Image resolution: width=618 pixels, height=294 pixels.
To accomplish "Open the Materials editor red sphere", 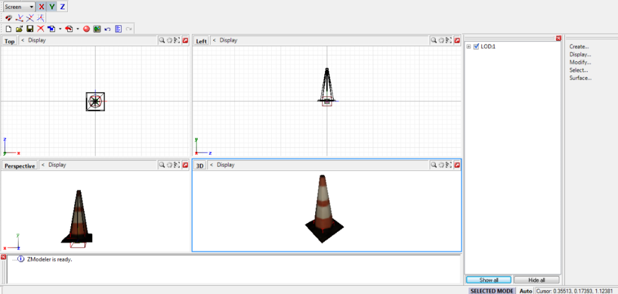I will pyautogui.click(x=87, y=28).
